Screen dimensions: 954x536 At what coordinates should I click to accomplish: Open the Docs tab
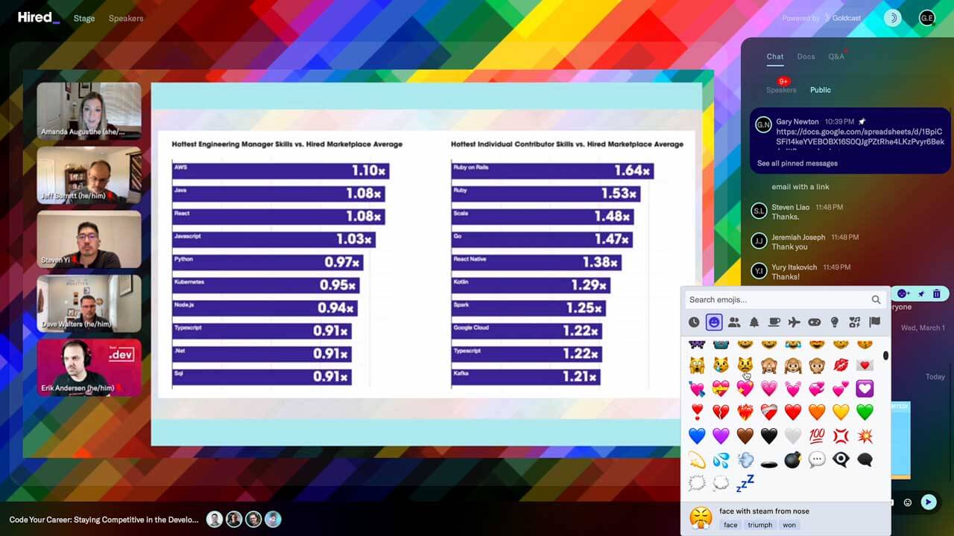click(806, 57)
